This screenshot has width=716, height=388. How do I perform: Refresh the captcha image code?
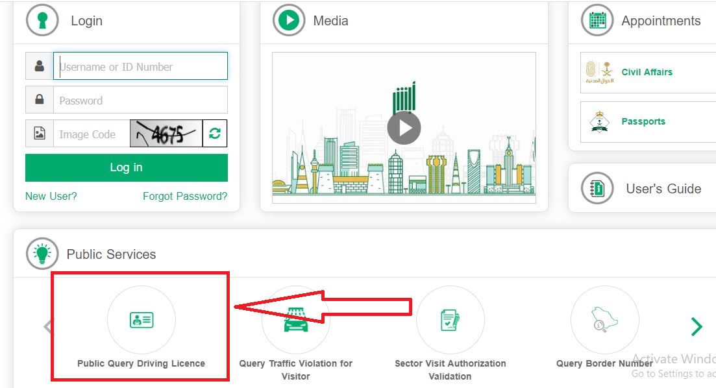[x=216, y=134]
